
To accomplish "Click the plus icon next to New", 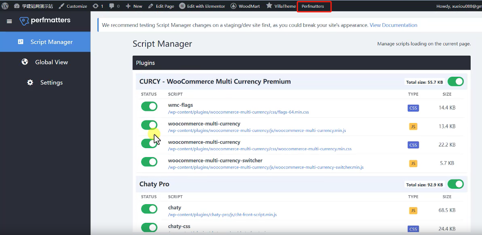I will point(128,6).
